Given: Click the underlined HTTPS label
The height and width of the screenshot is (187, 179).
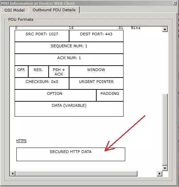Looking at the screenshot, I should click(x=21, y=141).
